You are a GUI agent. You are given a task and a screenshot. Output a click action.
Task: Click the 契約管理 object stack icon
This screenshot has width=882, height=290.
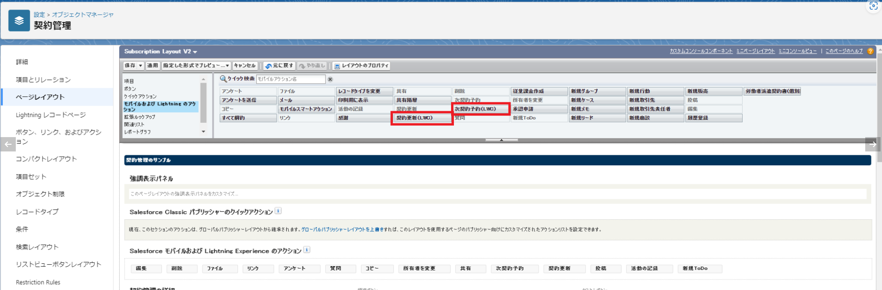(x=19, y=21)
